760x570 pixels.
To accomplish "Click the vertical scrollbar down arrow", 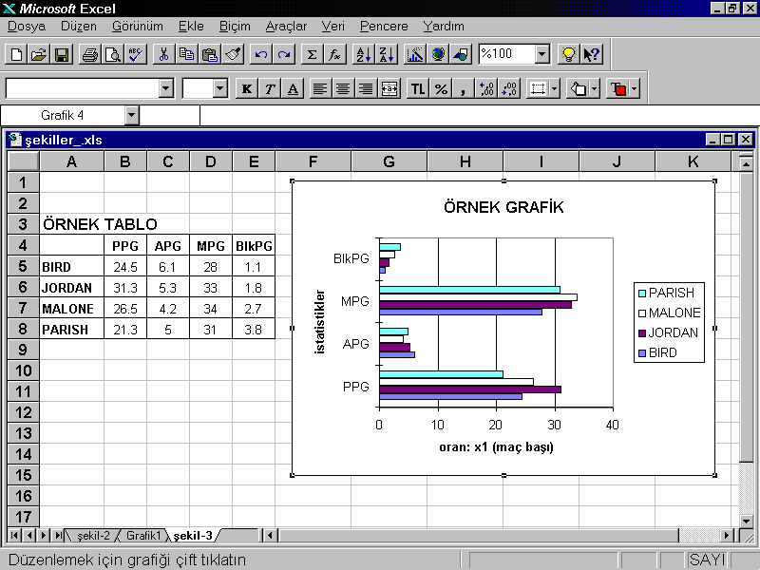I will click(747, 522).
